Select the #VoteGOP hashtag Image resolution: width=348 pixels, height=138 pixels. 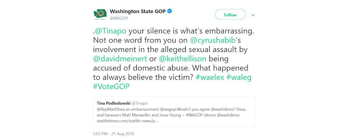coord(111,86)
